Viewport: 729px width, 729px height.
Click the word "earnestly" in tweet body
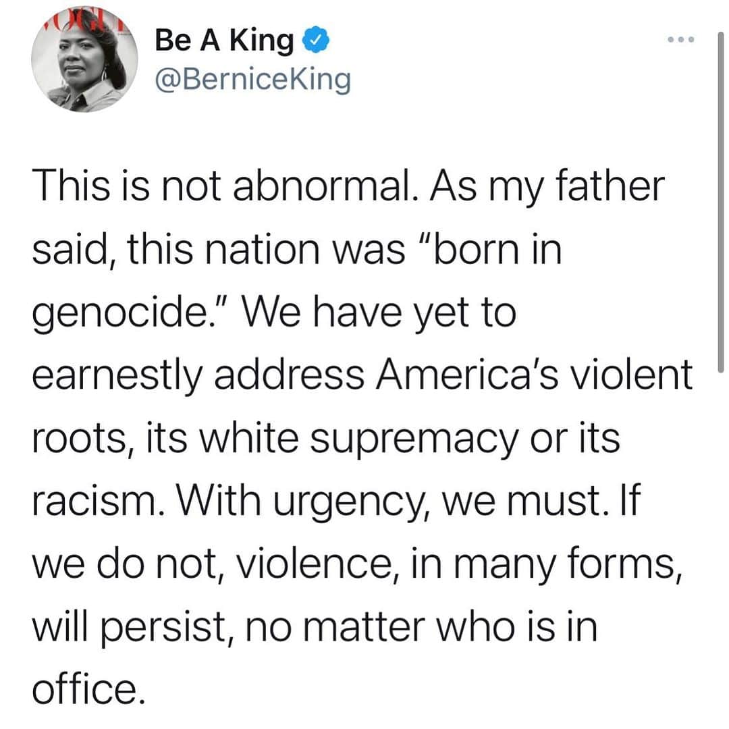[x=117, y=377]
